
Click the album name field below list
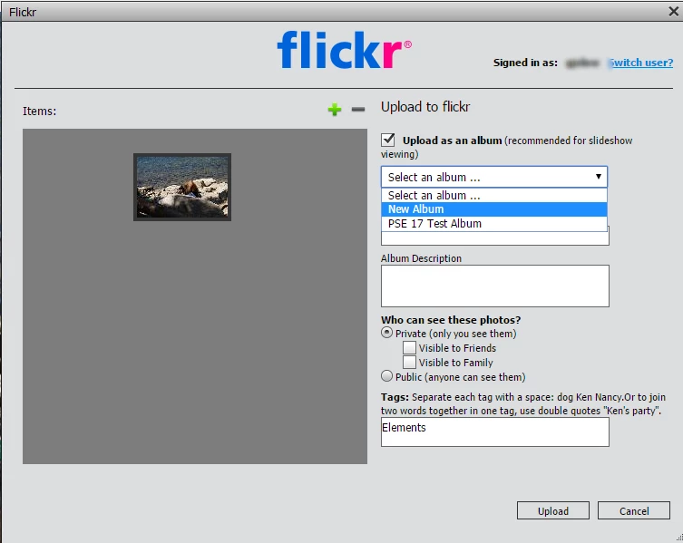[495, 238]
